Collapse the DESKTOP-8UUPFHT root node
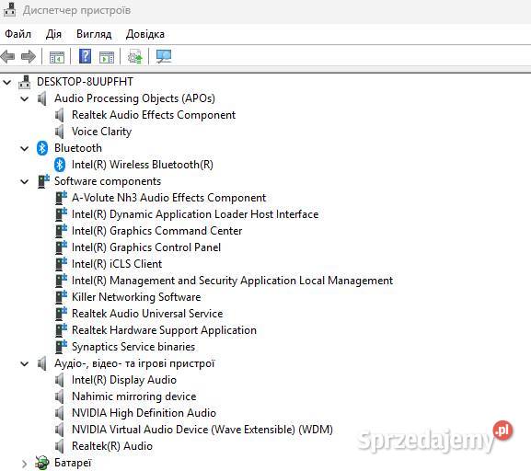Image resolution: width=531 pixels, height=471 pixels. click(7, 82)
